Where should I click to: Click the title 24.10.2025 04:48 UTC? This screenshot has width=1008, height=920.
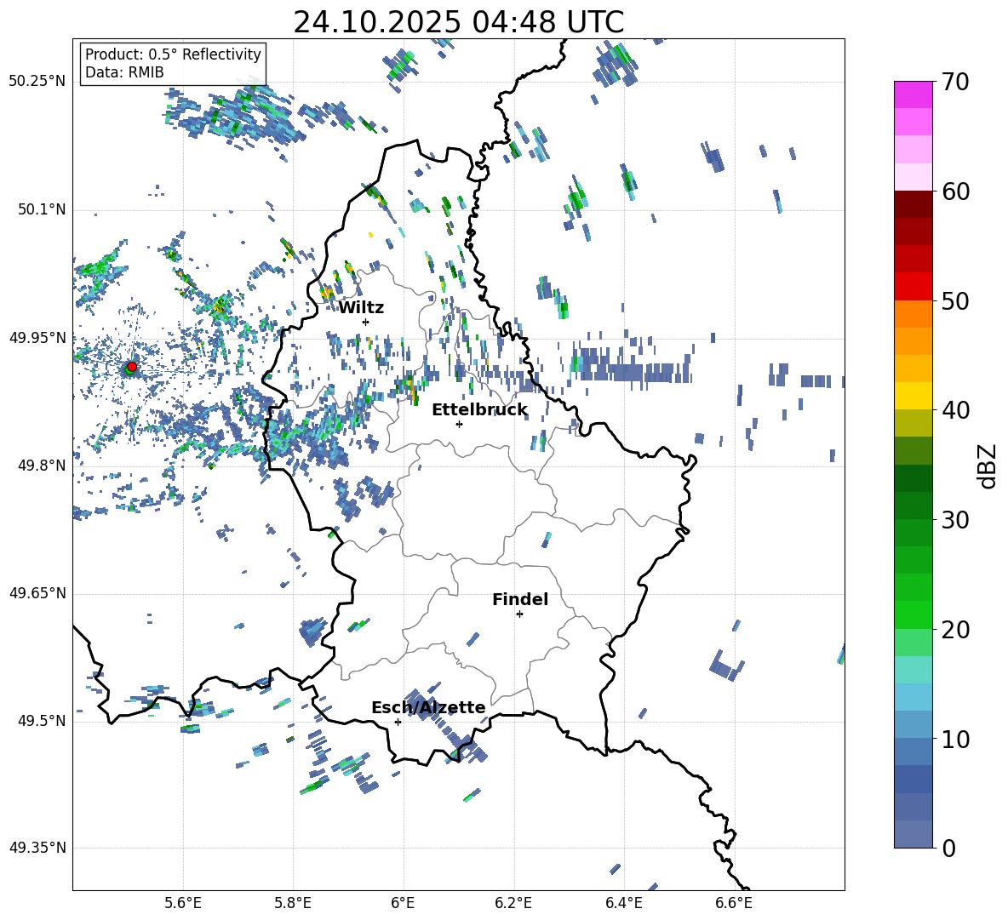[458, 22]
